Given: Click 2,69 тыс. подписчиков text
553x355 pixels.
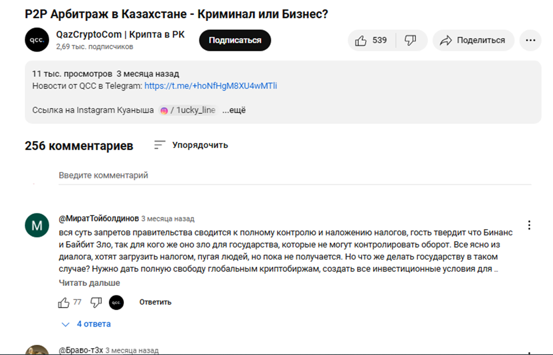Looking at the screenshot, I should click(x=94, y=47).
